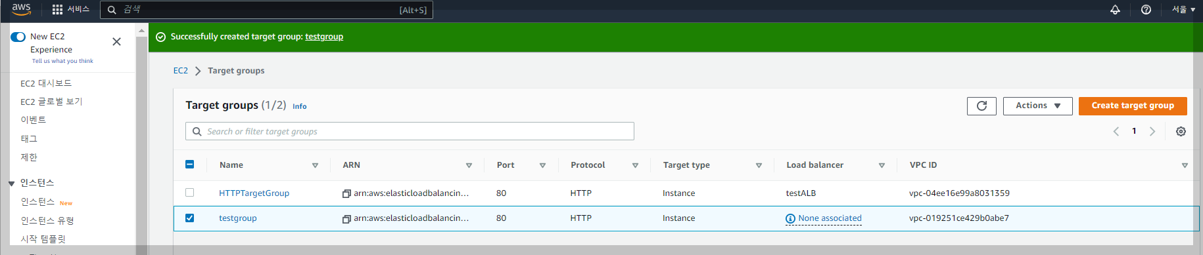1203x255 pixels.
Task: Open 이벤트 in the sidebar
Action: [33, 120]
